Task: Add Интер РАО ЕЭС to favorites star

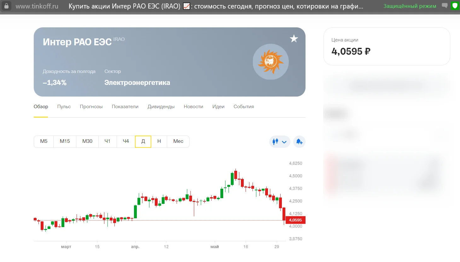Action: point(294,39)
